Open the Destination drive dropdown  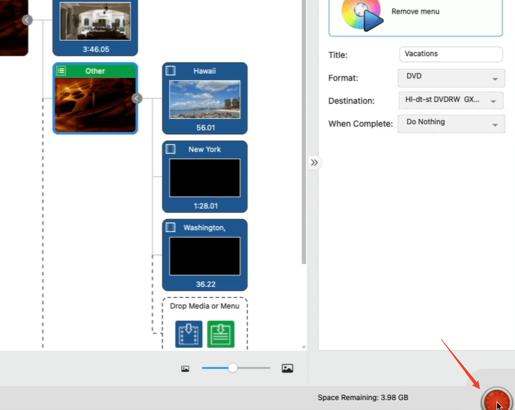click(x=451, y=101)
